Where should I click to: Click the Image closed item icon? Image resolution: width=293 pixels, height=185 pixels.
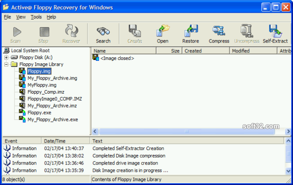[96, 58]
